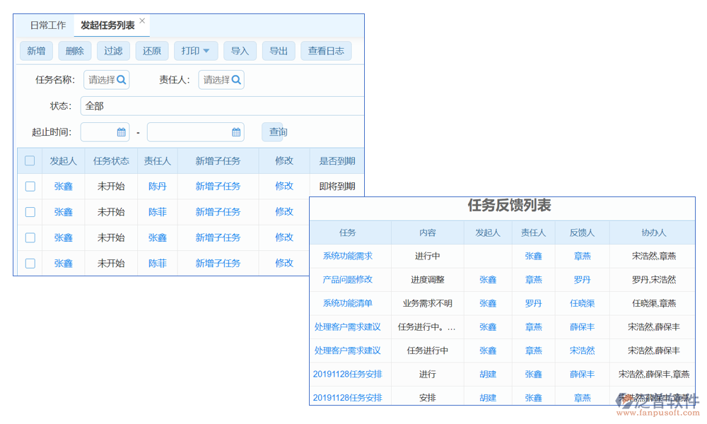Check the row with 责任人 陈丹
Screen dimensions: 707x424
pos(30,187)
